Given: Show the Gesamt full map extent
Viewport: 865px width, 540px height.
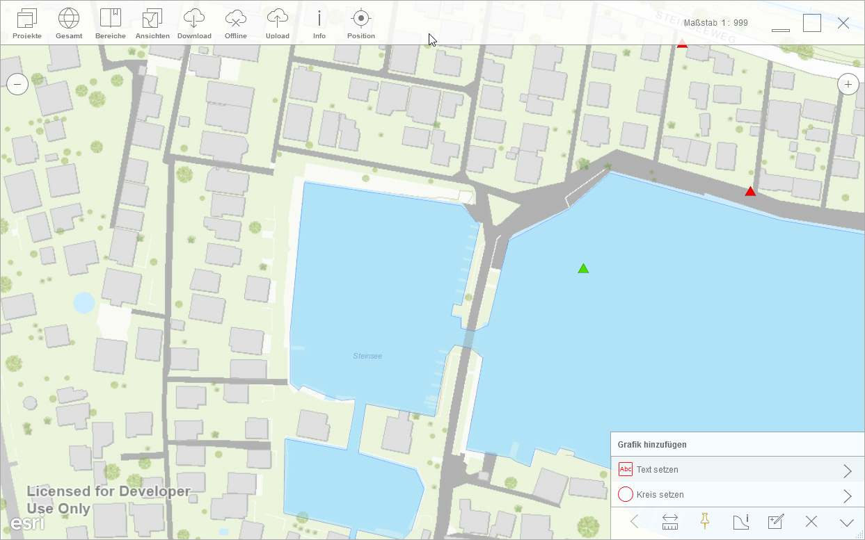Looking at the screenshot, I should 69,24.
